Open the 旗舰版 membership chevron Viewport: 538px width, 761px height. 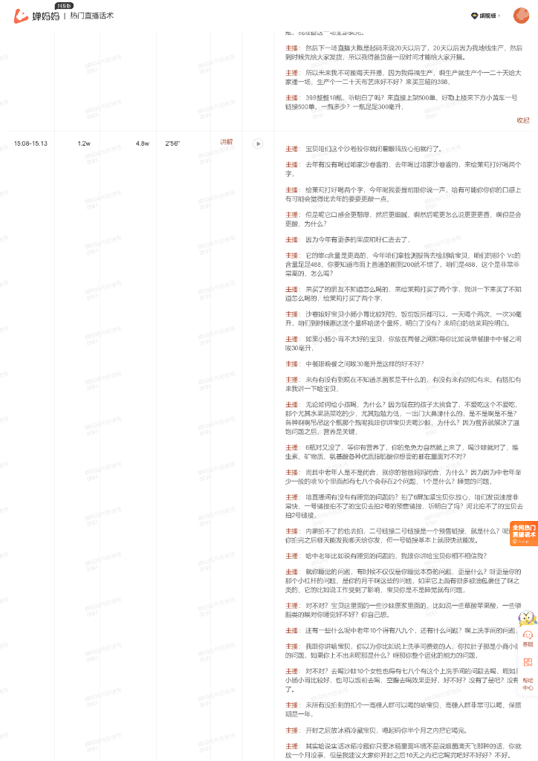499,16
